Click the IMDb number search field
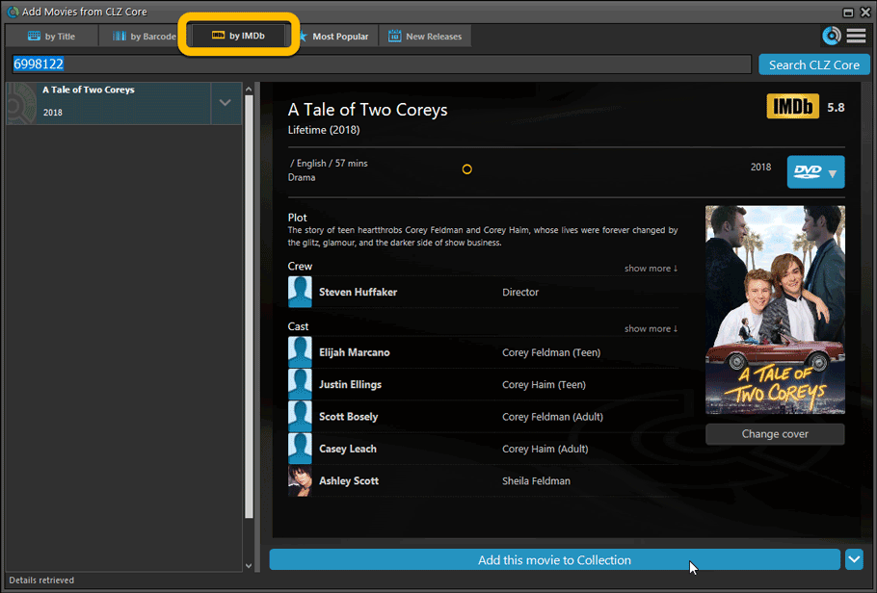 click(x=381, y=64)
